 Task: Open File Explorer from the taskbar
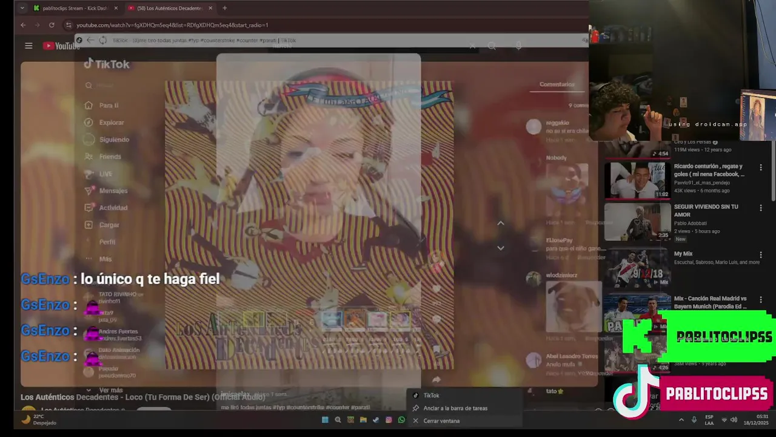(x=363, y=420)
